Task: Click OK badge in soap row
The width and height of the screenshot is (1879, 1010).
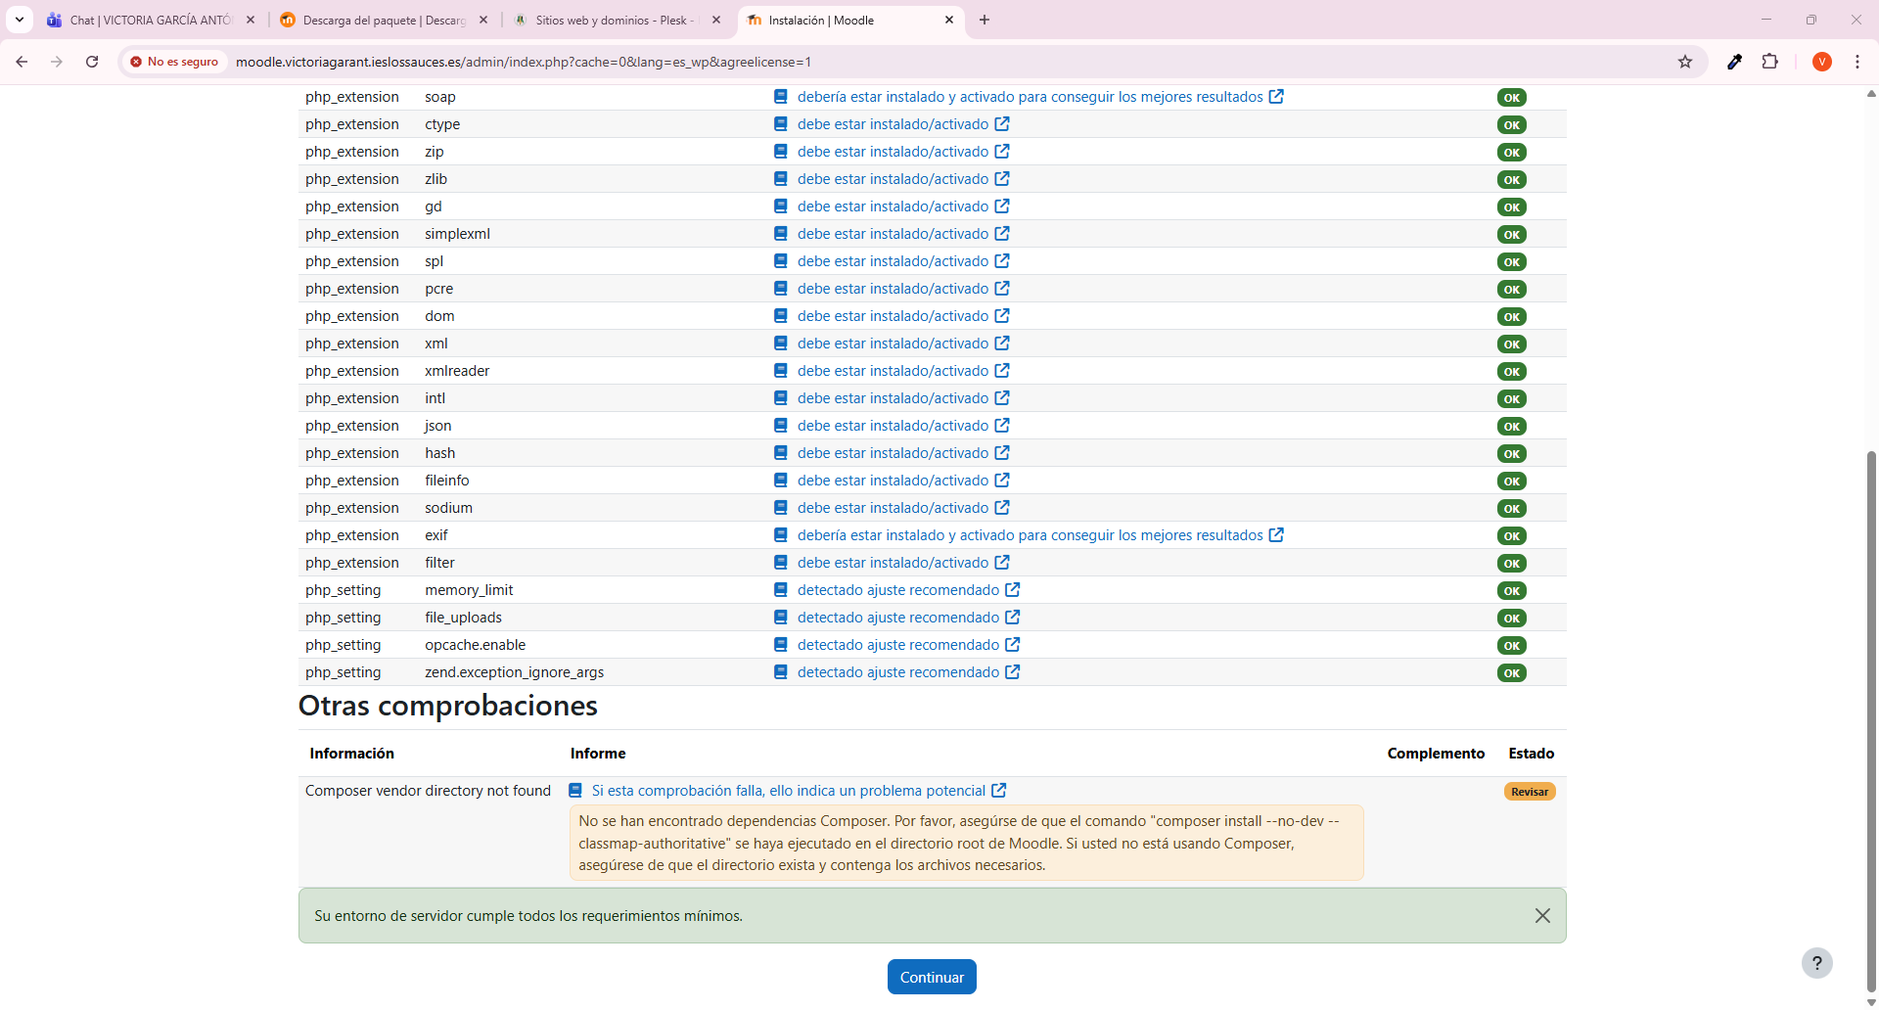Action: pos(1512,98)
